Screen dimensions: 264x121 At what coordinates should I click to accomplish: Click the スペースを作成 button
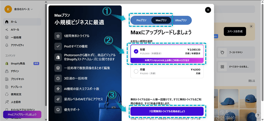235,31
